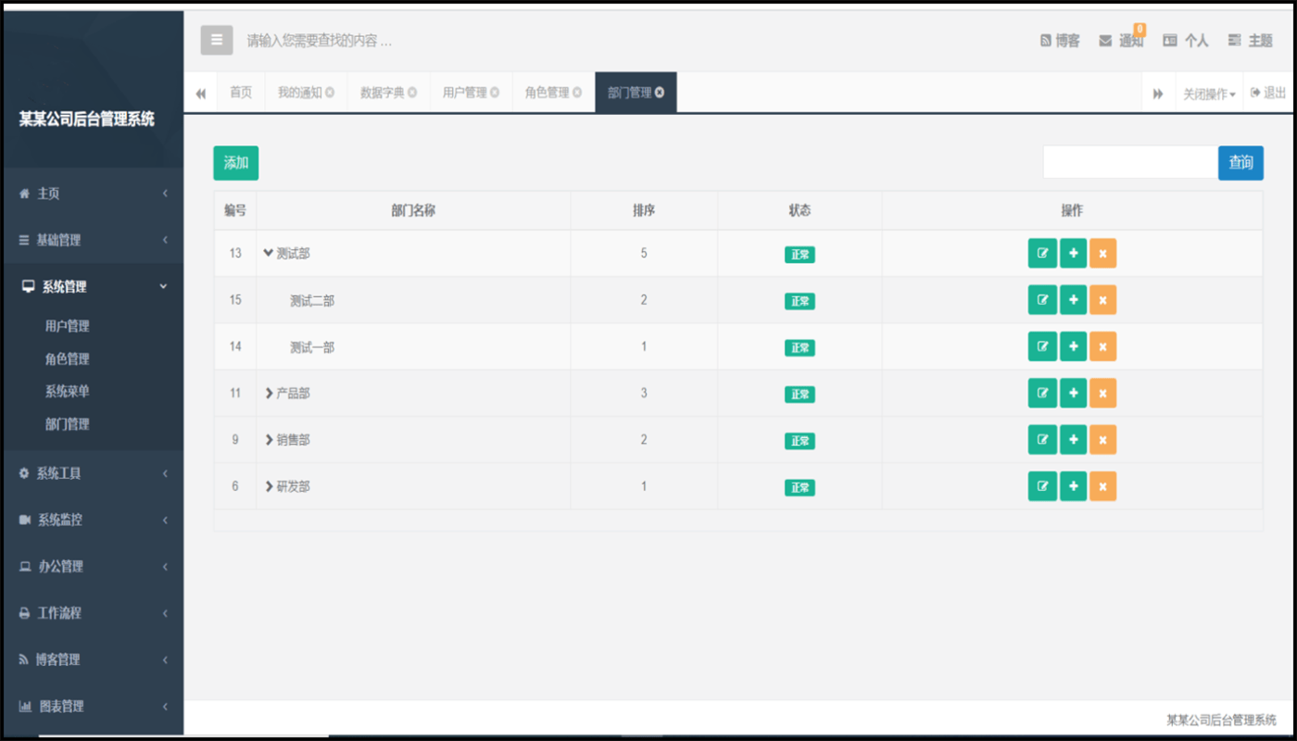Click the 查询 search button
Image resolution: width=1297 pixels, height=741 pixels.
click(1240, 161)
